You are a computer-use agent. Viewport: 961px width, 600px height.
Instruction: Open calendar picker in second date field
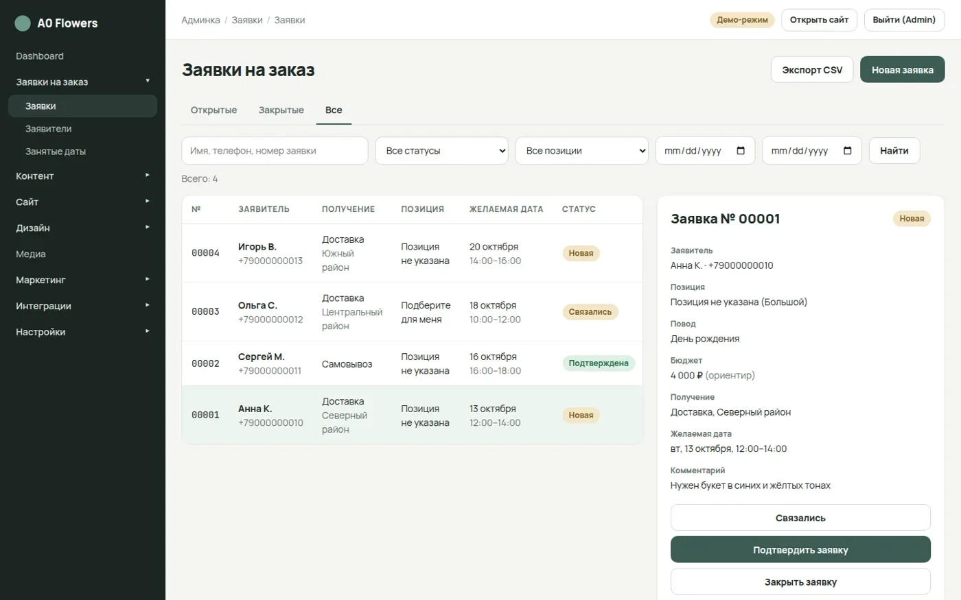pyautogui.click(x=847, y=151)
